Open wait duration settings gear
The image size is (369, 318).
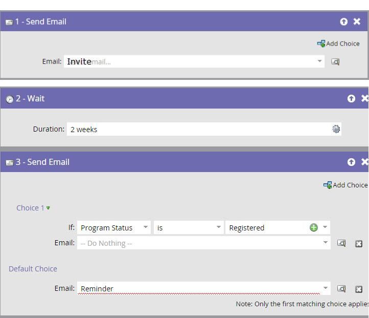point(336,129)
